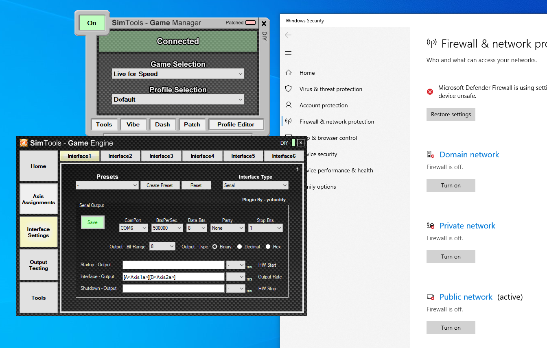547x348 pixels.
Task: Click the Private network icon
Action: coord(430,226)
